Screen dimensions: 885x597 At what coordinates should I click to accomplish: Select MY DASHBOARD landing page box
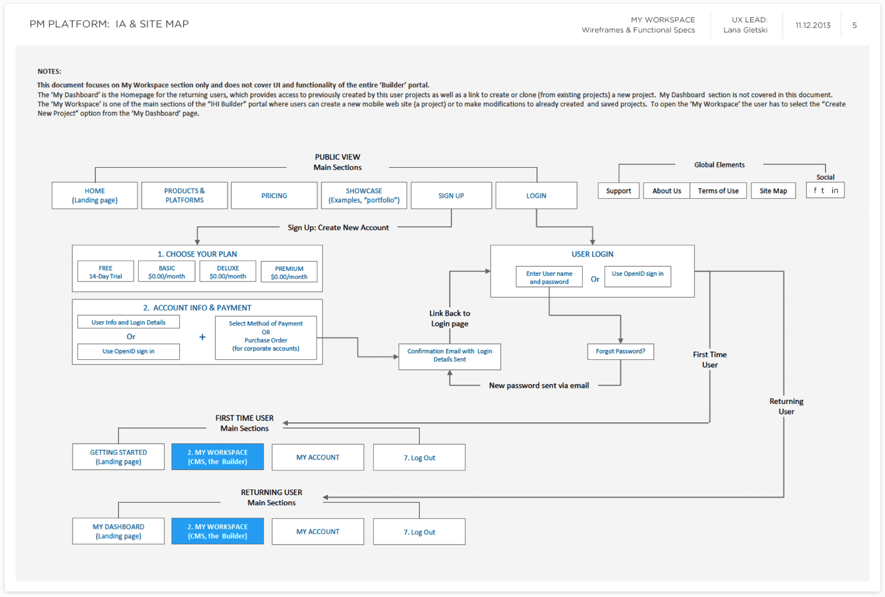click(x=118, y=531)
